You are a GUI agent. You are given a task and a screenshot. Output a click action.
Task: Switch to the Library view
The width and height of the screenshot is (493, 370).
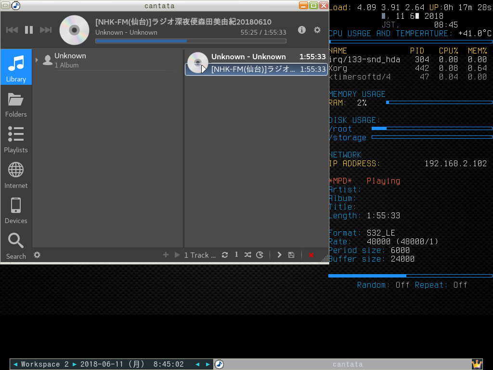coord(16,67)
